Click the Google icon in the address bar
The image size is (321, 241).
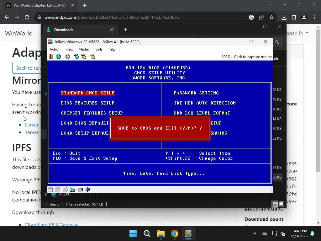(x=251, y=18)
